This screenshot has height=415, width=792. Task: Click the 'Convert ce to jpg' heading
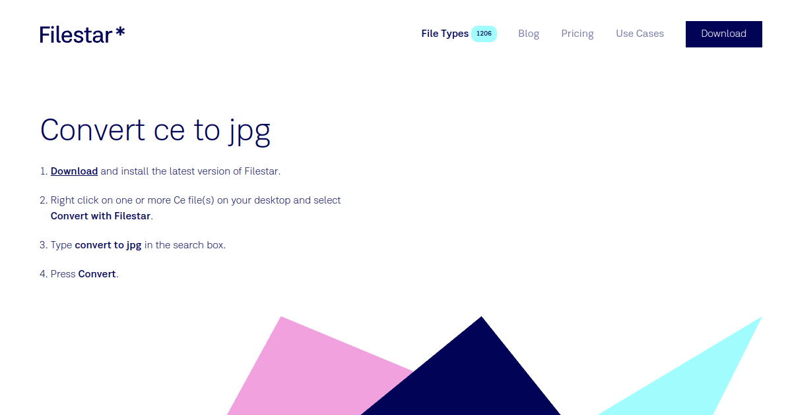tap(155, 130)
